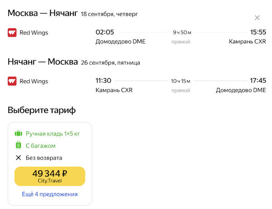Click the Москва — Нячанг route heading
The image size is (272, 209).
[x=43, y=13]
